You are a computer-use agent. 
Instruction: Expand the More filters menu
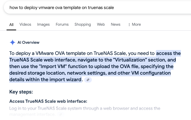point(134,25)
